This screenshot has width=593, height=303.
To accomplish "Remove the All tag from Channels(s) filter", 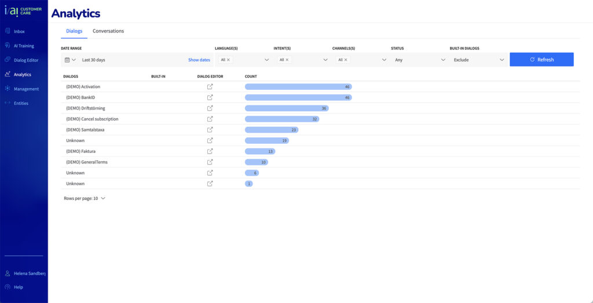I will pos(346,60).
